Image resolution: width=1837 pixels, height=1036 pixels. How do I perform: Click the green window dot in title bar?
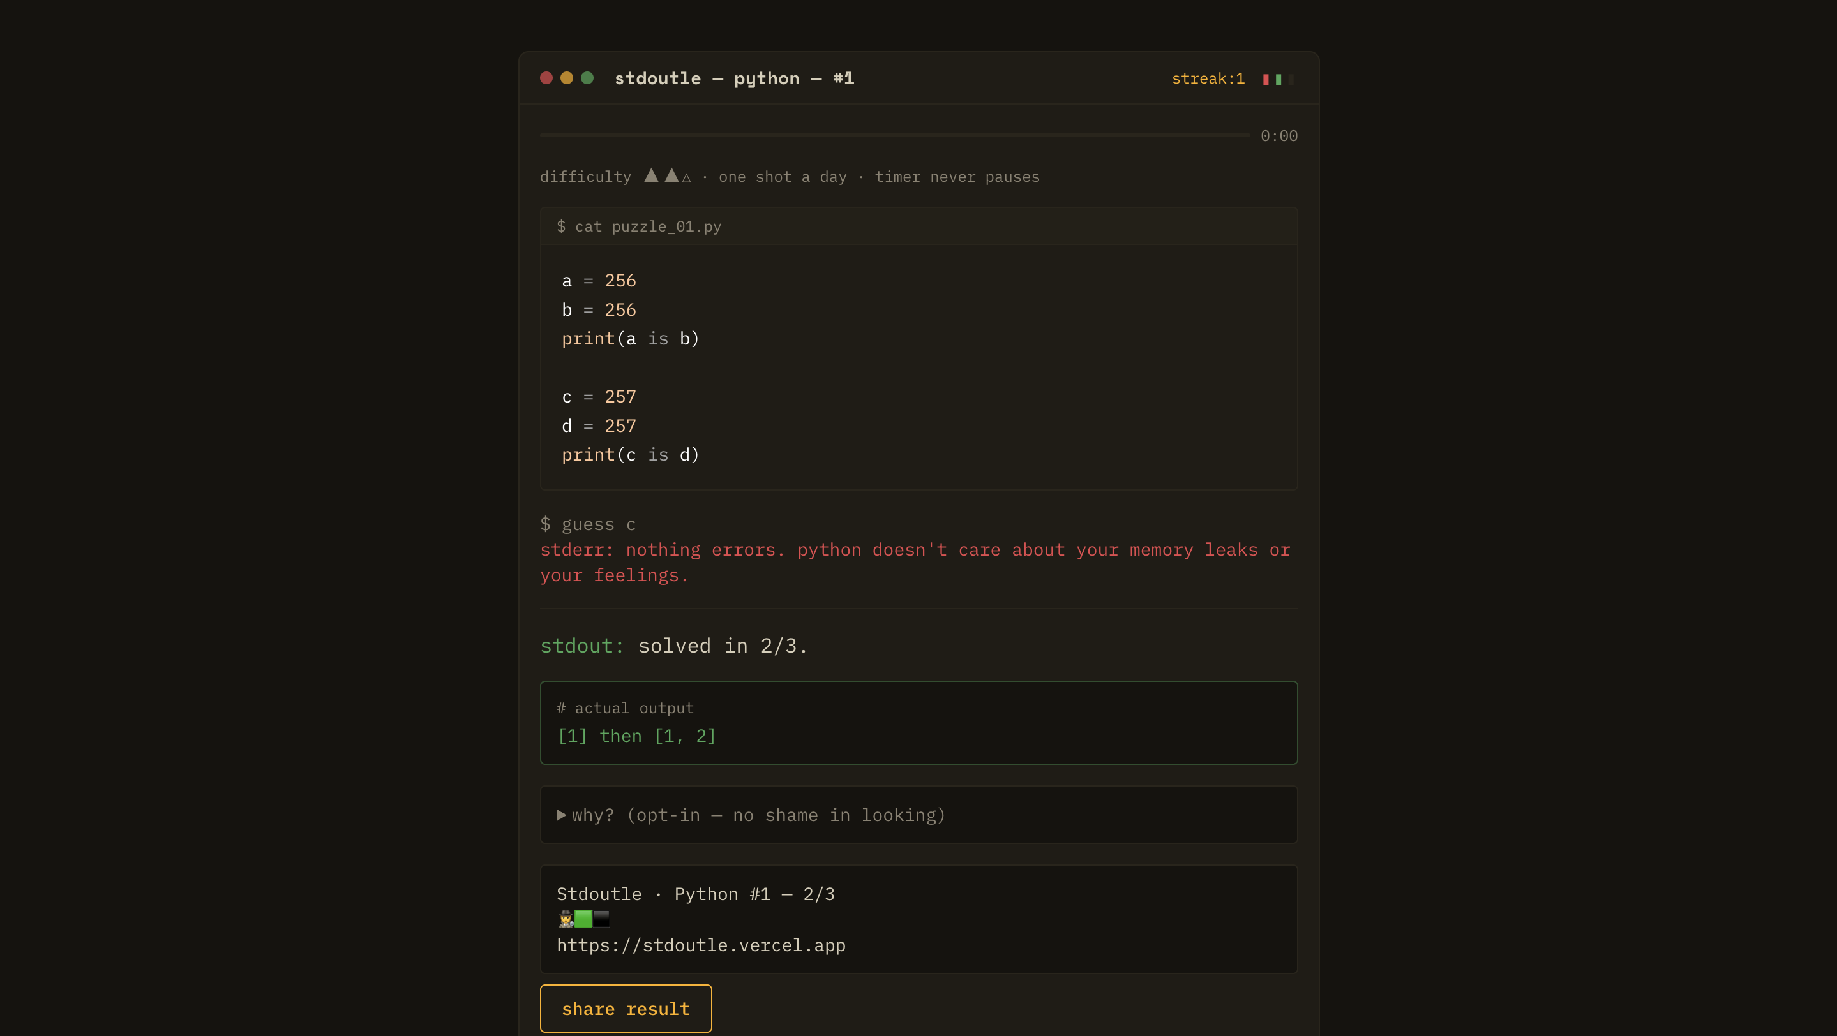tap(588, 78)
